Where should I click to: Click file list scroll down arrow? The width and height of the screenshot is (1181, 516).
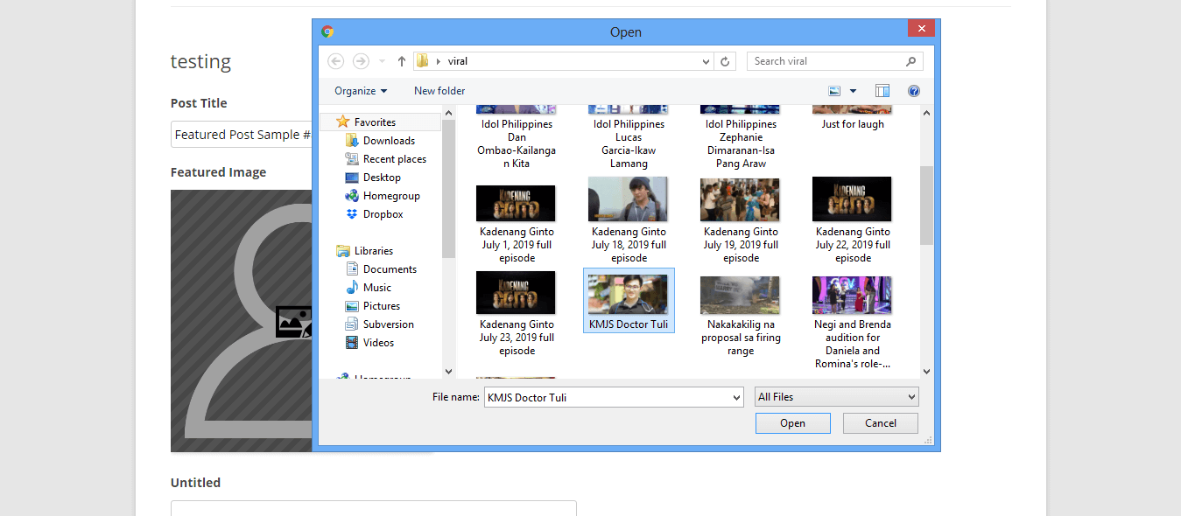(926, 372)
